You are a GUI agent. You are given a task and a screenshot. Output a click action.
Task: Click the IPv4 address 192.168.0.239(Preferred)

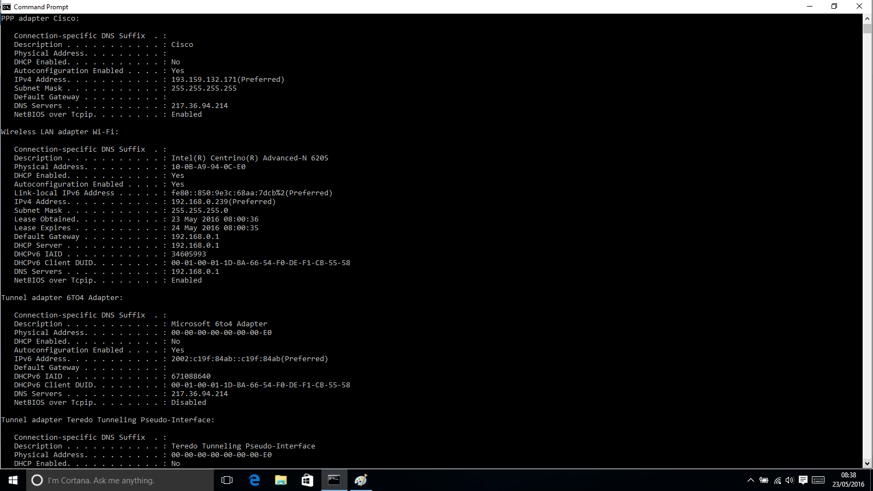224,202
